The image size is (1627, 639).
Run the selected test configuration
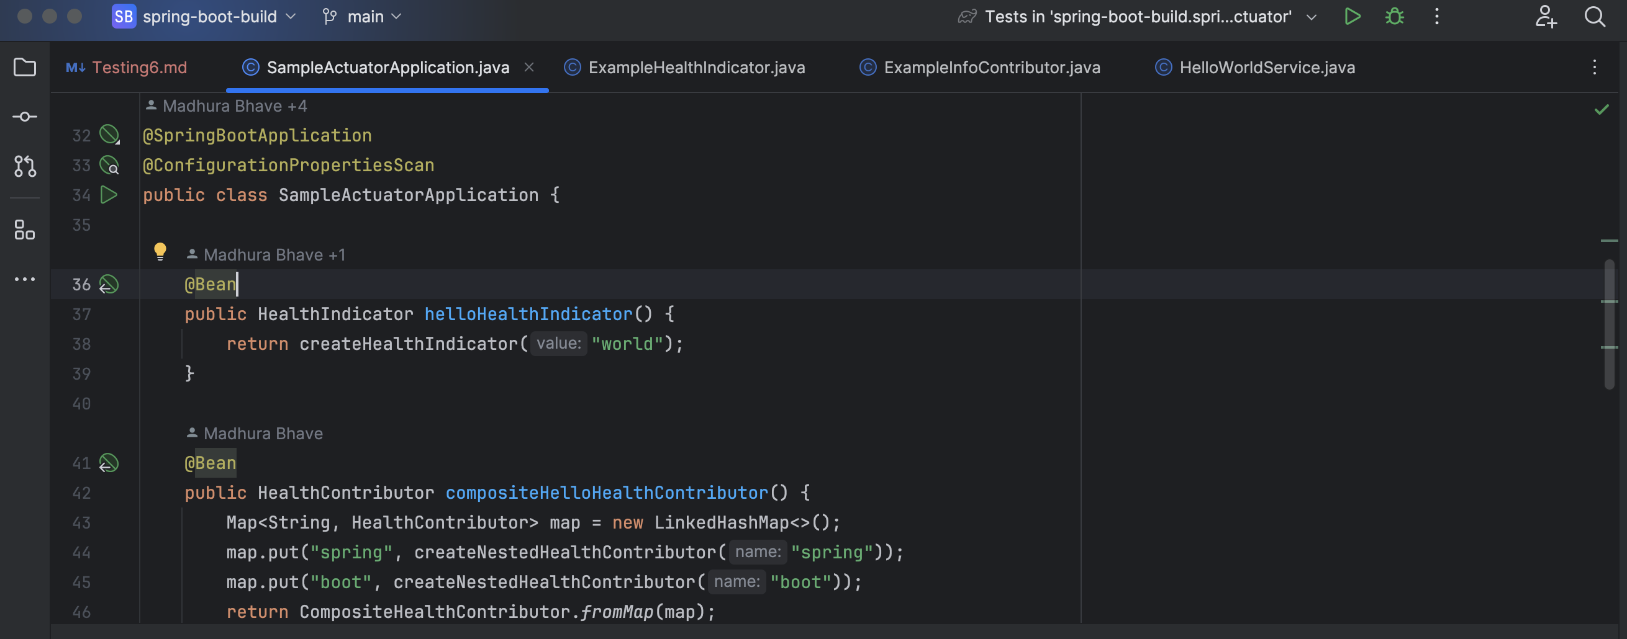(x=1353, y=16)
